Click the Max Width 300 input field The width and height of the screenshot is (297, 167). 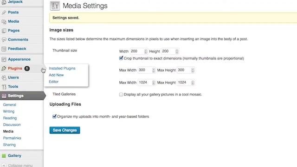(147, 70)
